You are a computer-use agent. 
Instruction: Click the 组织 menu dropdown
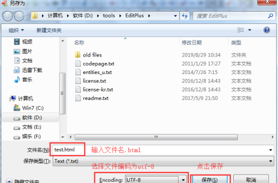[x=16, y=30]
